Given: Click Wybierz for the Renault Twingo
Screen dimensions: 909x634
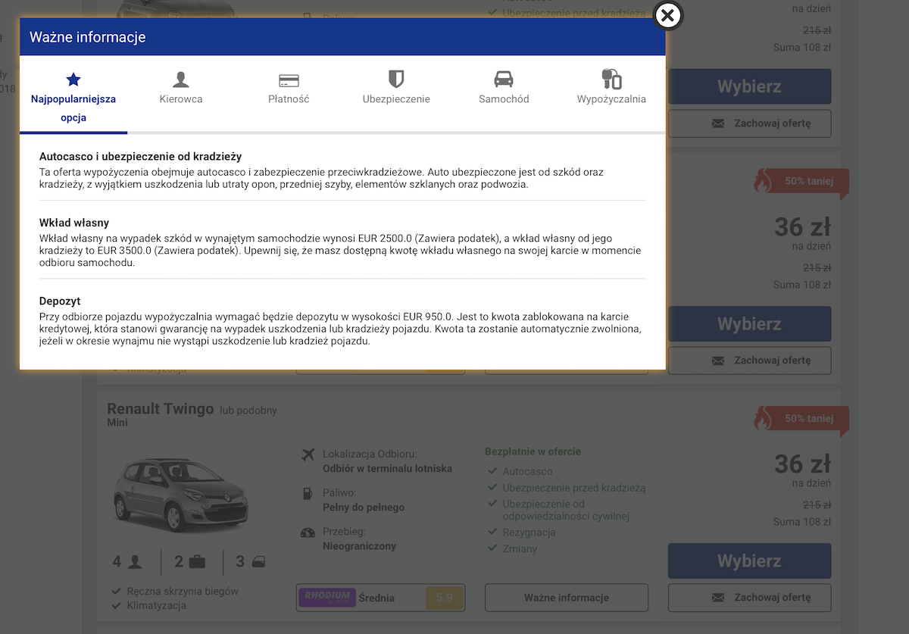Looking at the screenshot, I should coord(749,561).
